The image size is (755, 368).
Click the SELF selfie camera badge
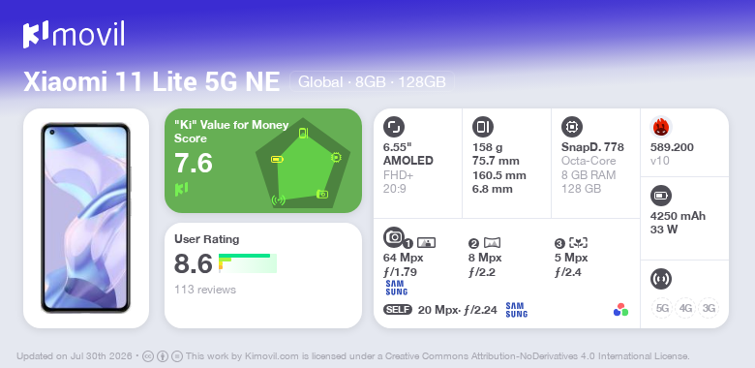tap(398, 310)
